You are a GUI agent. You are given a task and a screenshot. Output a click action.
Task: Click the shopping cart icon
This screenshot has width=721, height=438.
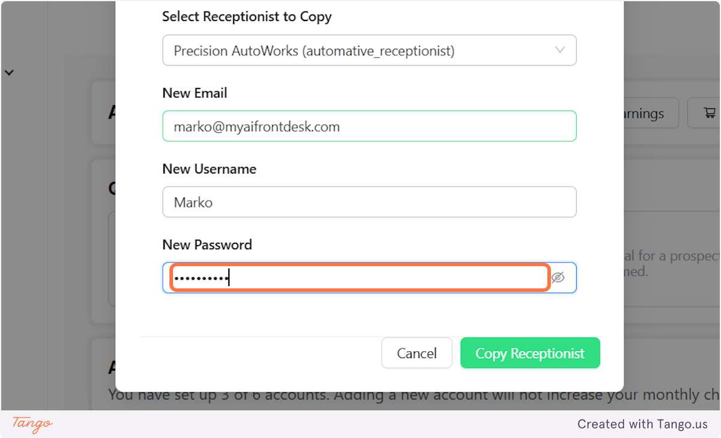(x=710, y=113)
